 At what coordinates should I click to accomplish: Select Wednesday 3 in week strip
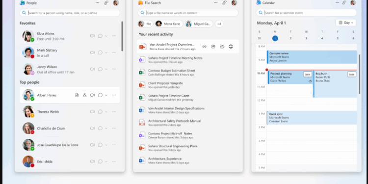click(x=306, y=38)
